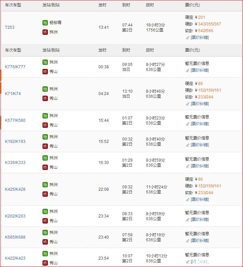Image resolution: width=243 pixels, height=267 pixels.
Task: Open train T253 details link
Action: coord(10,27)
